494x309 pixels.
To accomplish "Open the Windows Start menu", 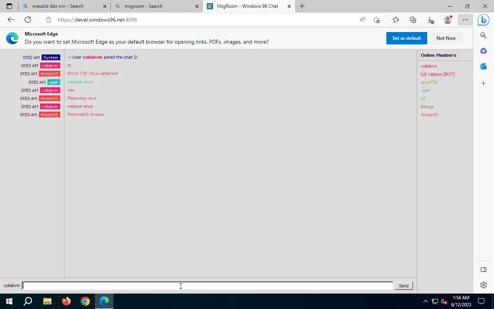I will click(9, 301).
